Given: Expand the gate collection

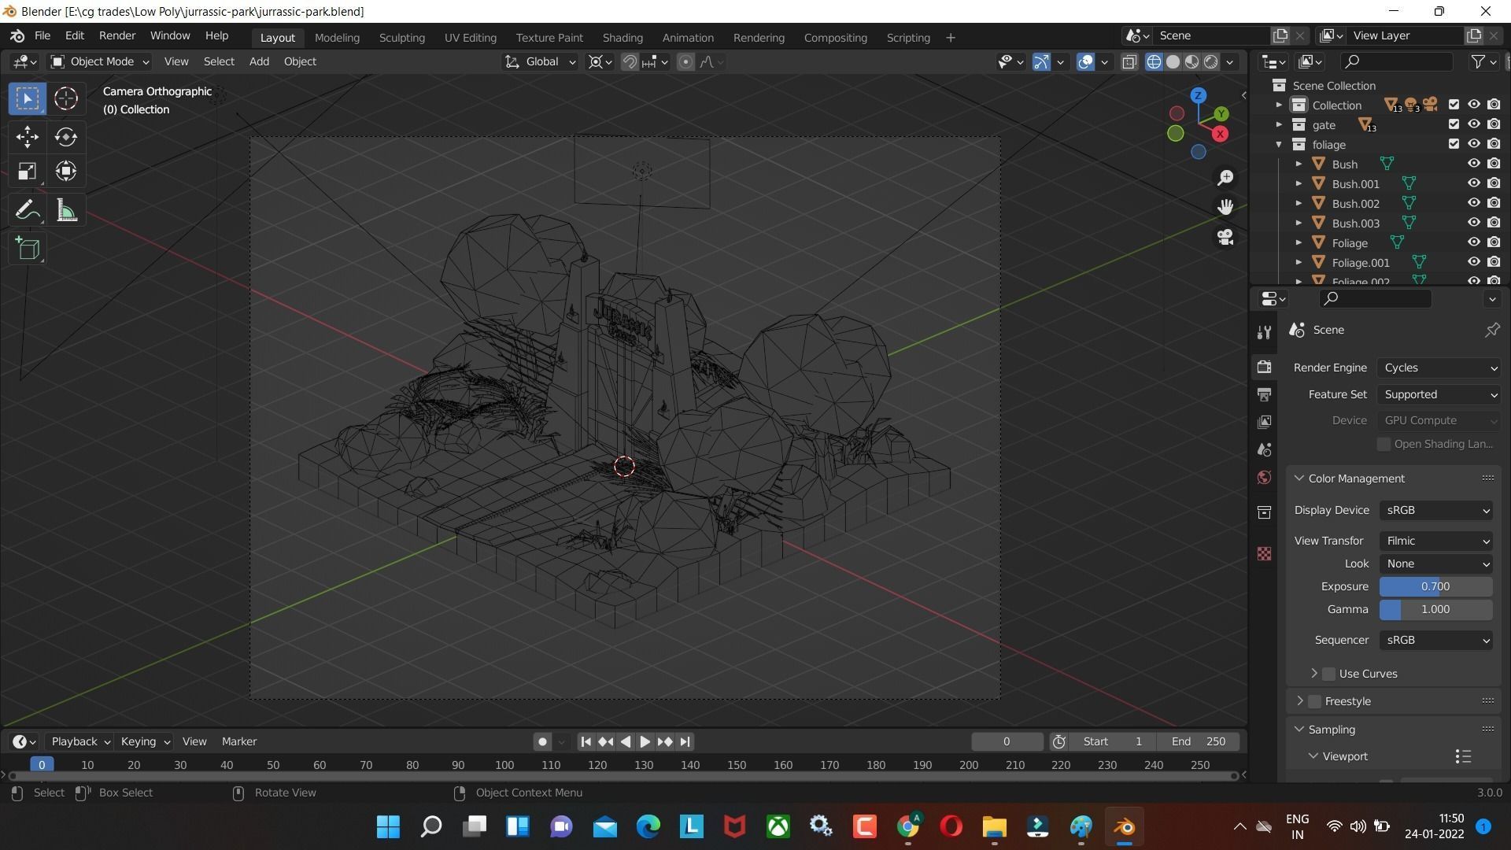Looking at the screenshot, I should click(1279, 125).
